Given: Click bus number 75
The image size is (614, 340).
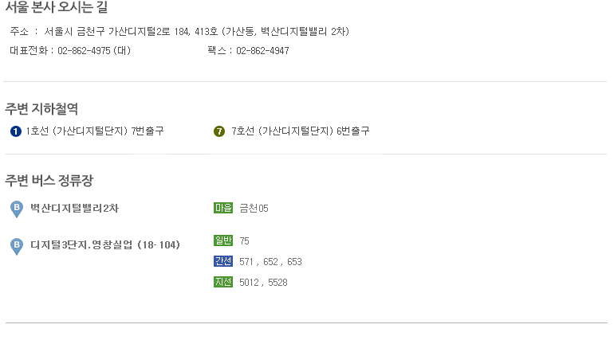Looking at the screenshot, I should click(x=244, y=241).
